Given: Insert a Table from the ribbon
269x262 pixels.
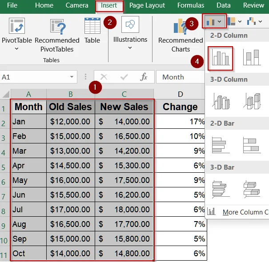Looking at the screenshot, I should (x=92, y=31).
